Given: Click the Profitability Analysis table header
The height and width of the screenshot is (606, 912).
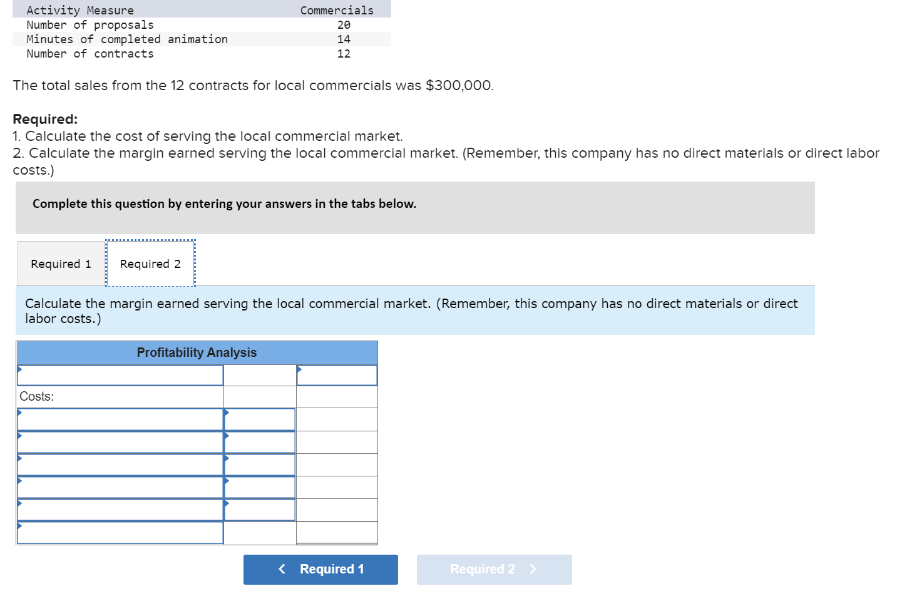Looking at the screenshot, I should 197,352.
